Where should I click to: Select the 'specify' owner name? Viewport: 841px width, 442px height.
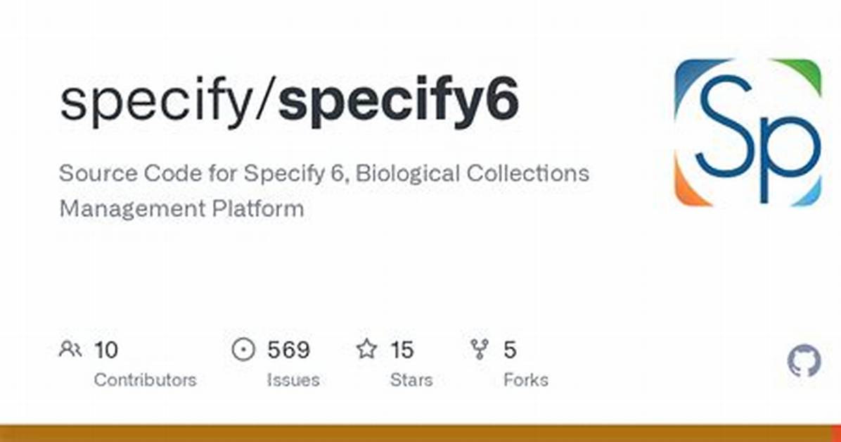point(155,101)
